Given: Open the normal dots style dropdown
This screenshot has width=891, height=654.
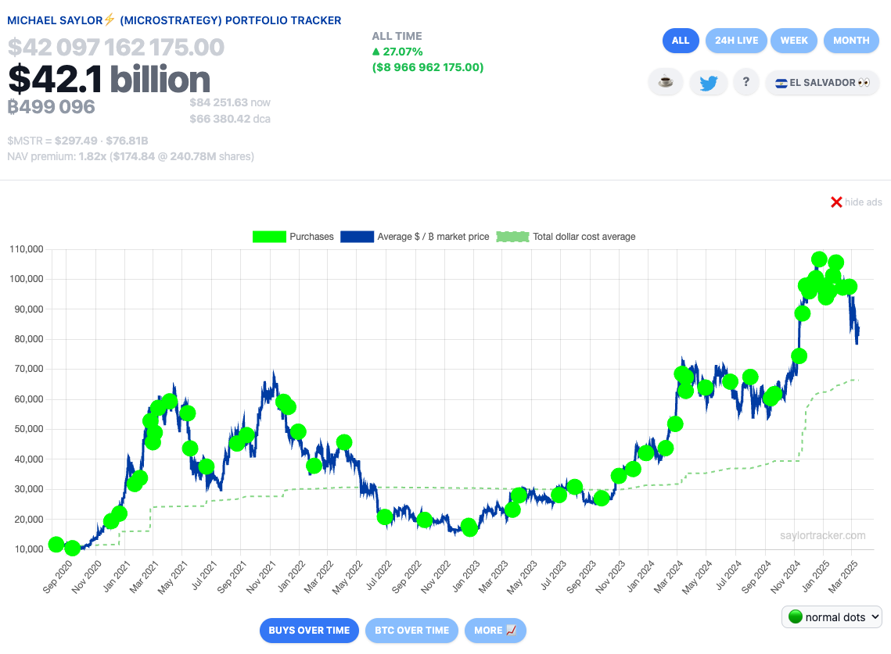Looking at the screenshot, I should tap(832, 616).
